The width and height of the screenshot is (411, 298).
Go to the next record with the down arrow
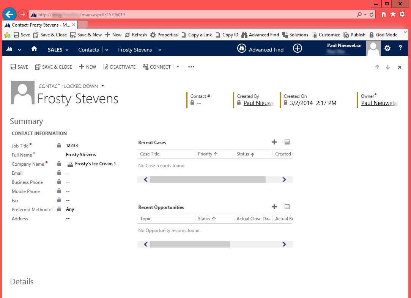tap(387, 67)
